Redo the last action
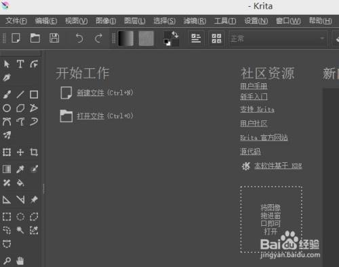 coord(98,38)
